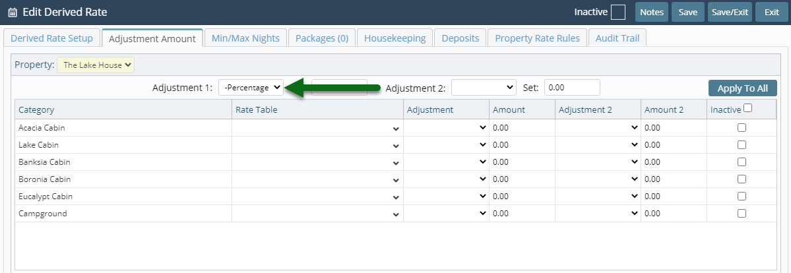Select the Banksia Cabin category cell
Image resolution: width=791 pixels, height=273 pixels.
click(123, 162)
